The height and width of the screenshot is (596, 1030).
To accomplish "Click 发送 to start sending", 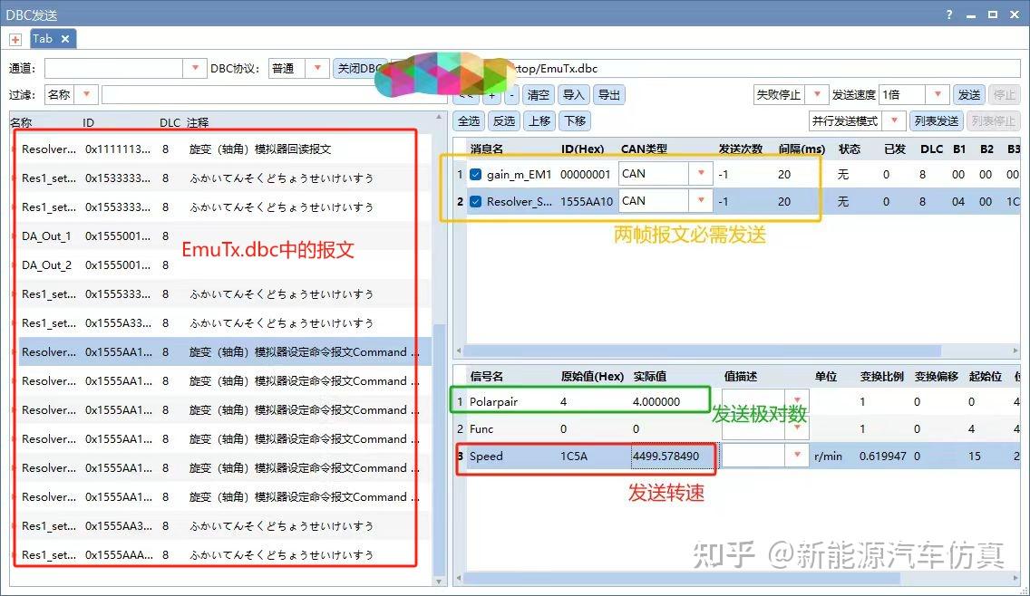I will (x=968, y=93).
